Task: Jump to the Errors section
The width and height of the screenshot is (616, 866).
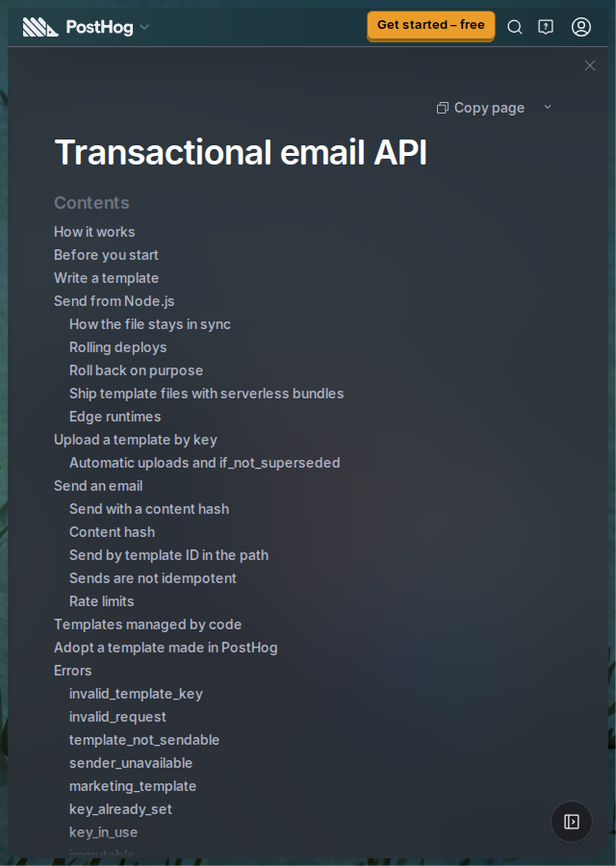Action: (x=73, y=671)
